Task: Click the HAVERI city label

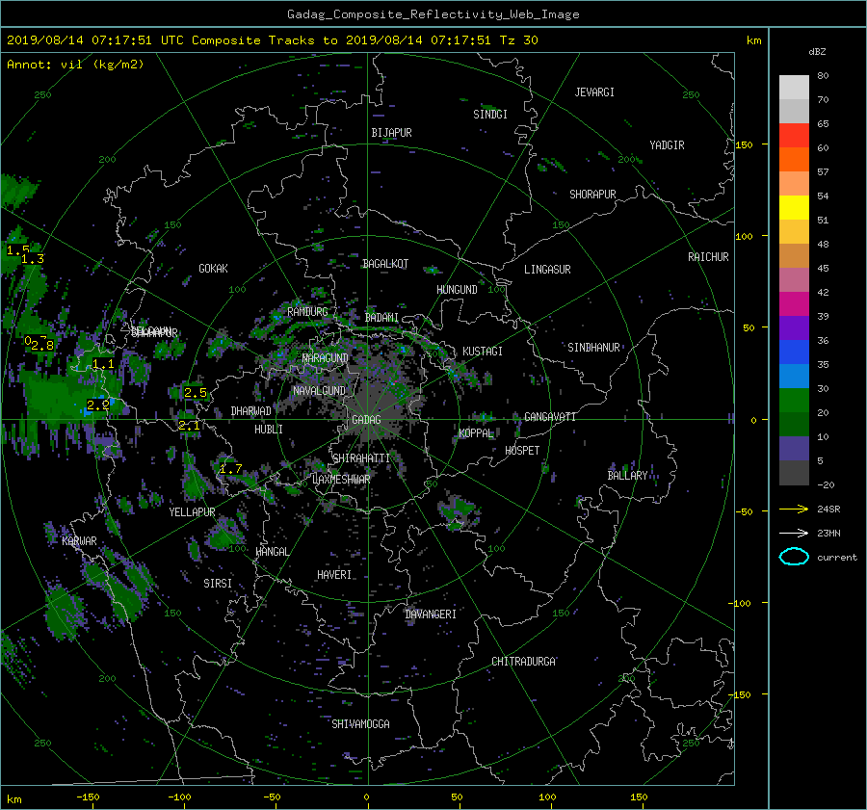Action: 334,576
